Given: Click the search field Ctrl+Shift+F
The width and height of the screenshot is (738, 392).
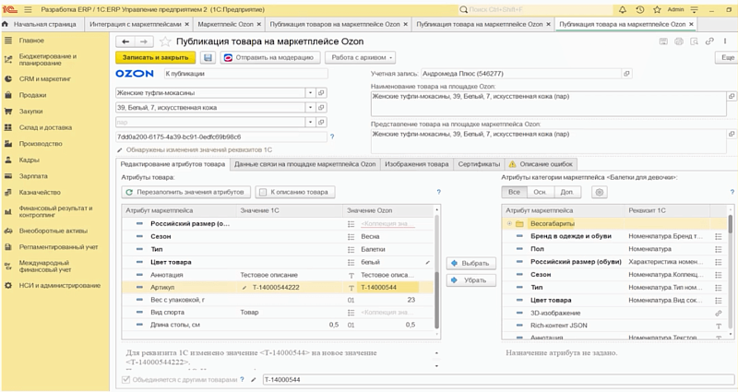Looking at the screenshot, I should pos(535,9).
